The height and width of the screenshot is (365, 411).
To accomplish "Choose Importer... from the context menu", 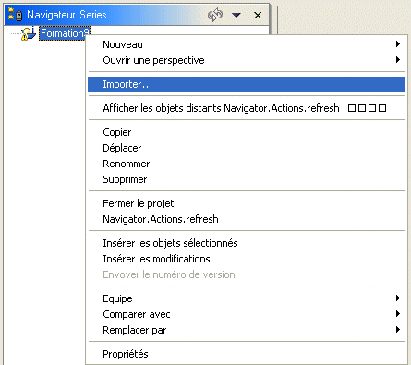I will 247,84.
